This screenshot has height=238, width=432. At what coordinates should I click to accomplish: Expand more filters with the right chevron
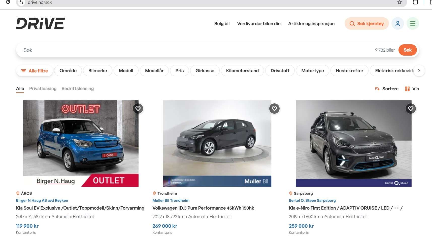point(419,71)
